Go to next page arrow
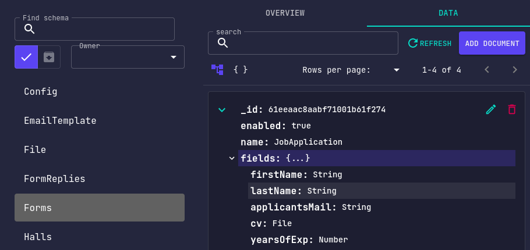Viewport: 530px width, 250px height. pyautogui.click(x=515, y=70)
